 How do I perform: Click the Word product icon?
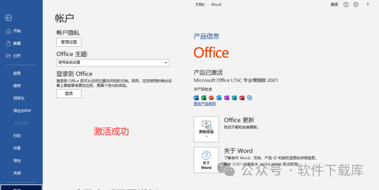[x=196, y=98]
